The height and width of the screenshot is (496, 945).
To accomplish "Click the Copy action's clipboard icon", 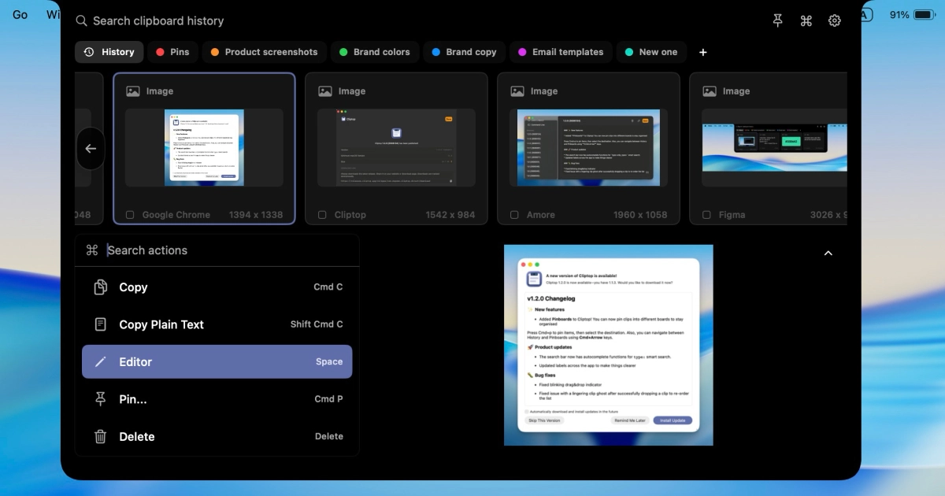I will pyautogui.click(x=101, y=287).
